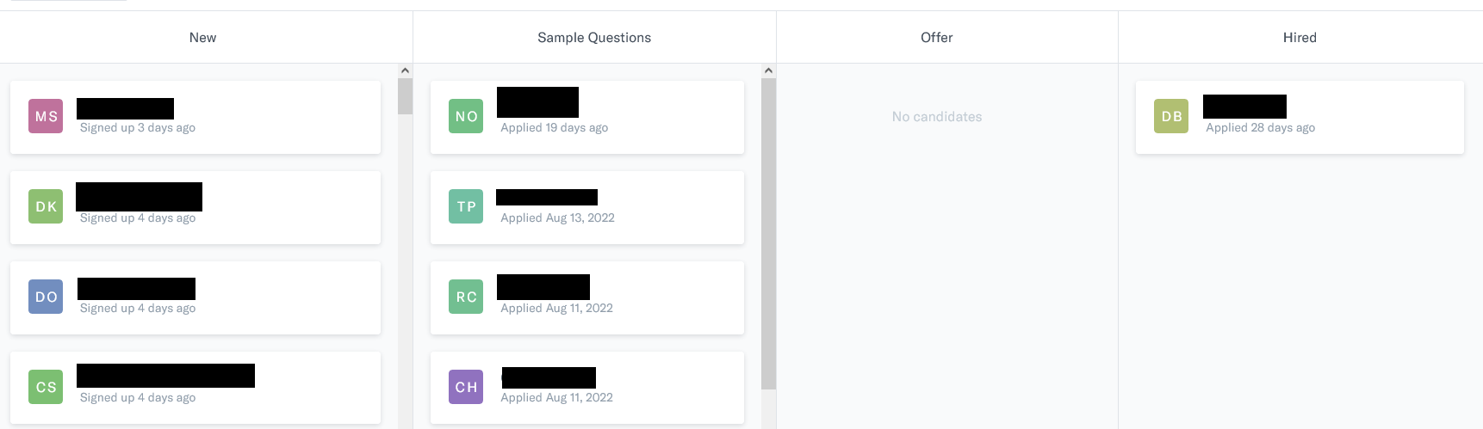Click the NO candidate avatar badge
The height and width of the screenshot is (429, 1483).
coord(466,116)
